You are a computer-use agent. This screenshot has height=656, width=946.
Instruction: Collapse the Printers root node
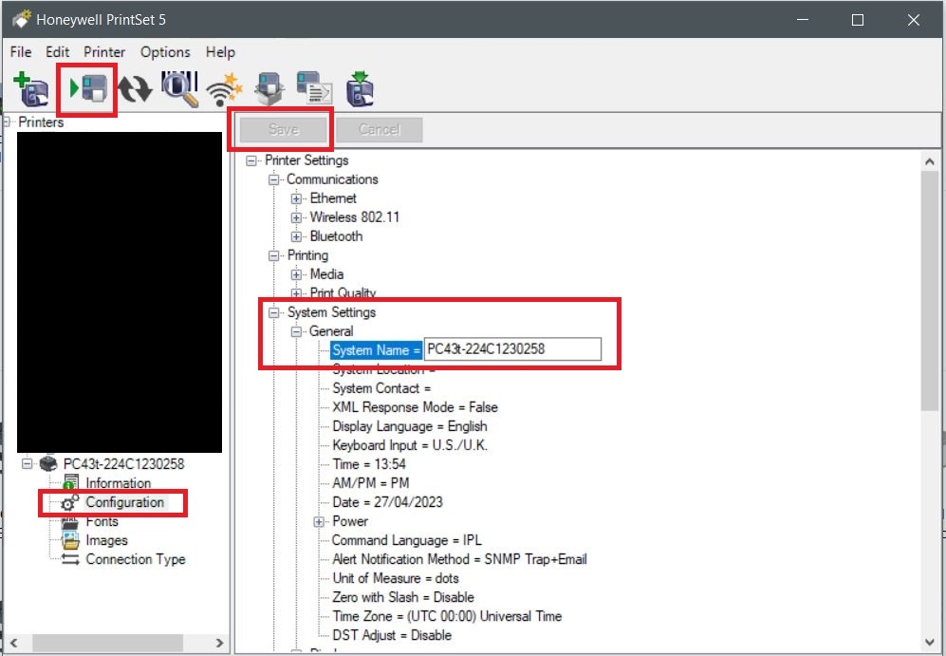(x=8, y=122)
